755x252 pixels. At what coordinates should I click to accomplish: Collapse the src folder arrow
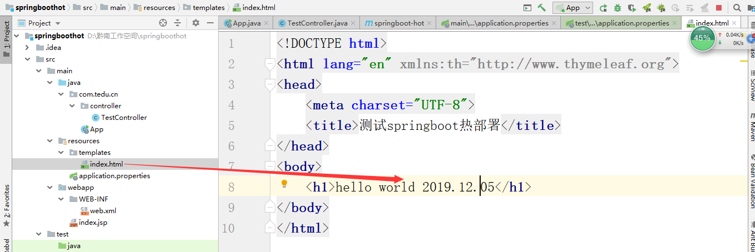(27, 59)
